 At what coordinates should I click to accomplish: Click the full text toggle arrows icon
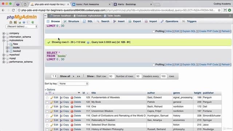click(50, 93)
